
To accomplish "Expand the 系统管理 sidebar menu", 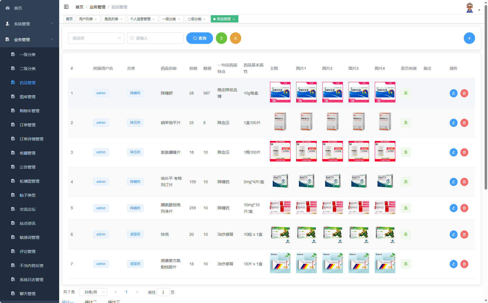I will click(30, 24).
